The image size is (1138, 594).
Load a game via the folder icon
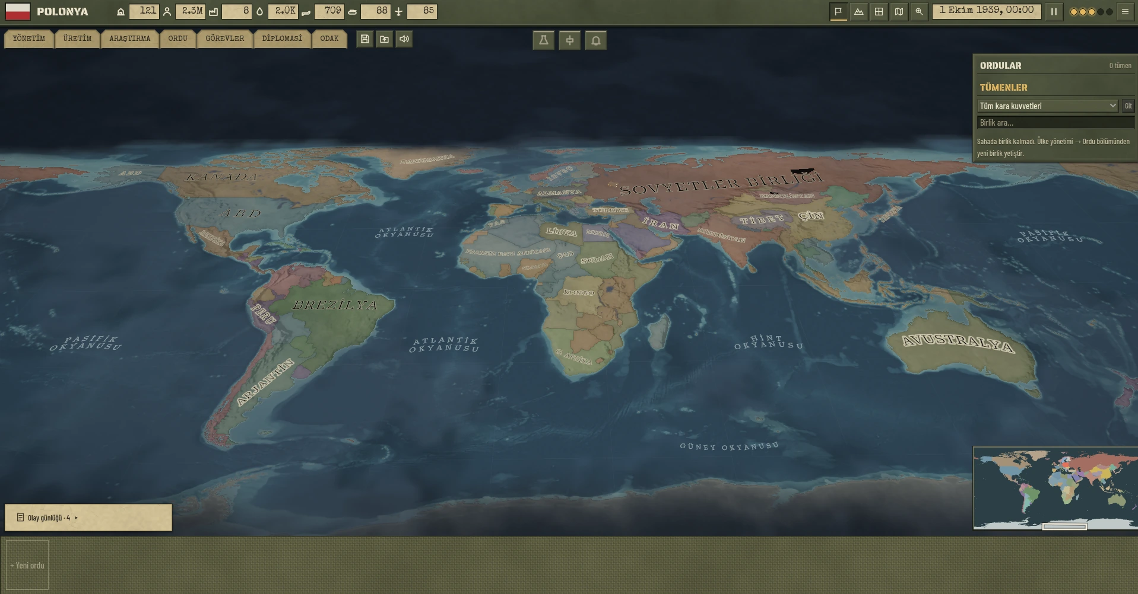(385, 39)
